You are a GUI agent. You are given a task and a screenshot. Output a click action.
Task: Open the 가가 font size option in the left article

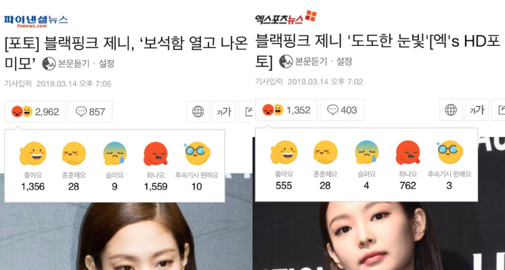point(224,112)
